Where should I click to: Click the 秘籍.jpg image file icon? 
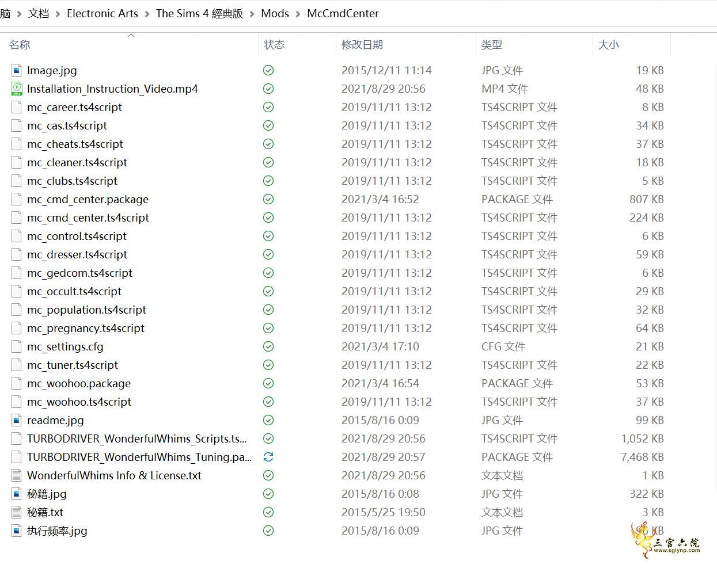(x=16, y=494)
